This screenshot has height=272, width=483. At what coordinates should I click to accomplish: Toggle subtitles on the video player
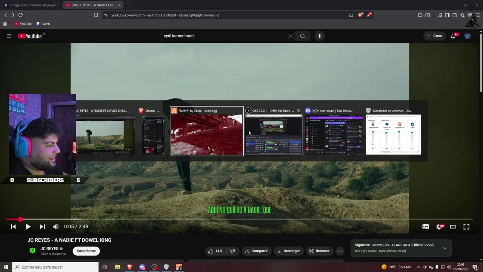click(426, 227)
